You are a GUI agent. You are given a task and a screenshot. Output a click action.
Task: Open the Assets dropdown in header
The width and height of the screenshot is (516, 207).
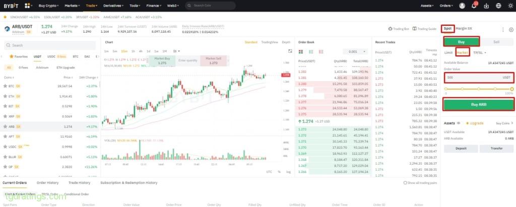click(x=427, y=6)
